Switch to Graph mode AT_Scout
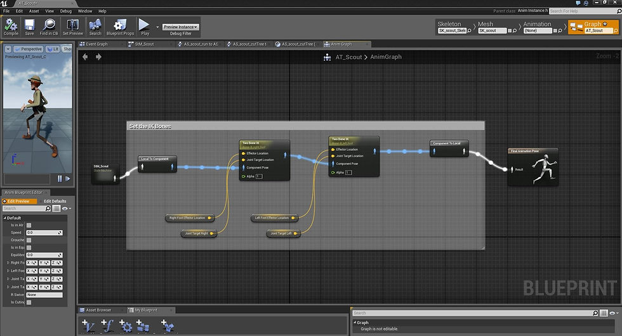The width and height of the screenshot is (622, 336). 593,27
